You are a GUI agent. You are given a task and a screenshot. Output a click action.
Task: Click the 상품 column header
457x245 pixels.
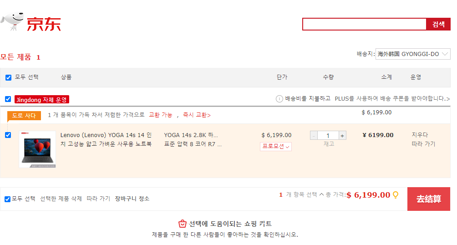(66, 77)
